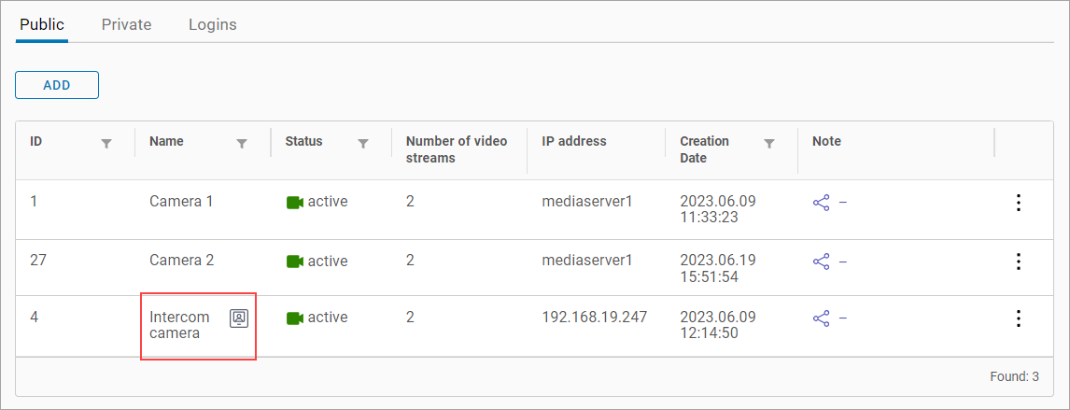This screenshot has height=410, width=1070.
Task: Switch to the Private tab
Action: pos(126,25)
